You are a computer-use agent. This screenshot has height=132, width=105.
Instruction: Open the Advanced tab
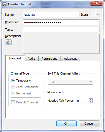click(71, 59)
